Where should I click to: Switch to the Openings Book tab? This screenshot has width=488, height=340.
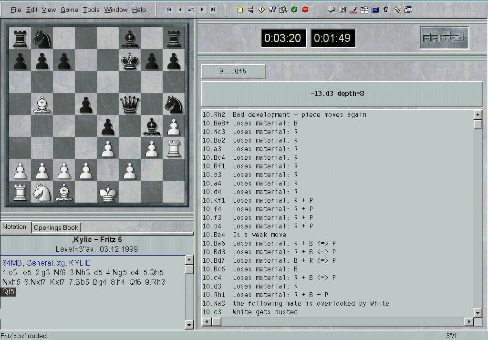[x=56, y=227]
